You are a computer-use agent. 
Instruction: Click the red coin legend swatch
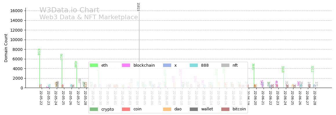(126, 109)
